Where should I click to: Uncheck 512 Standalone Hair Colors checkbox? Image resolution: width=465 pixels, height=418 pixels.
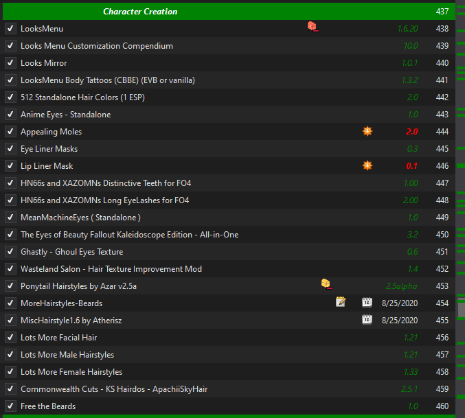point(10,97)
